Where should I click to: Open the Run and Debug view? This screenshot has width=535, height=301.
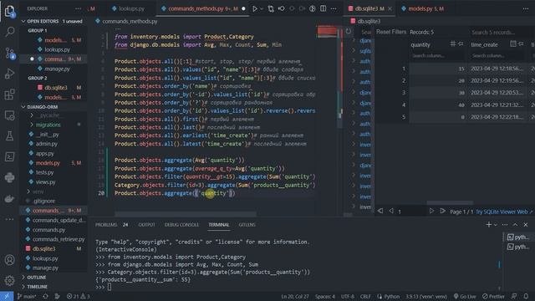tap(9, 74)
